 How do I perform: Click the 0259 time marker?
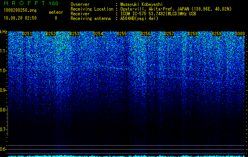tap(216, 34)
